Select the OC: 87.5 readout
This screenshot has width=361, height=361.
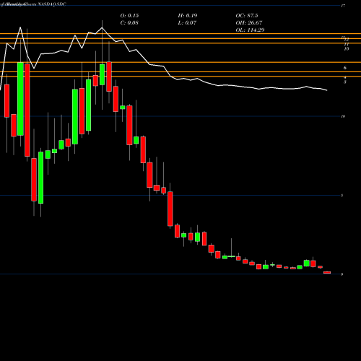click(247, 15)
